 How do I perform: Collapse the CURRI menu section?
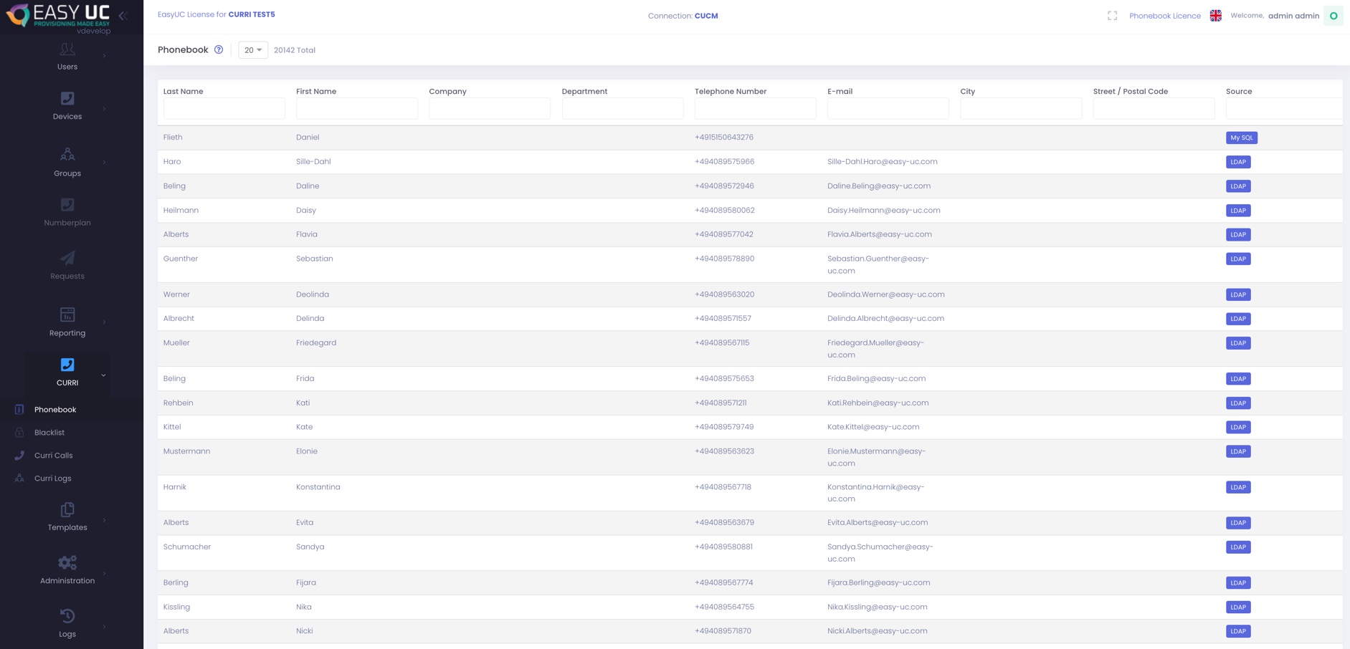coord(103,375)
